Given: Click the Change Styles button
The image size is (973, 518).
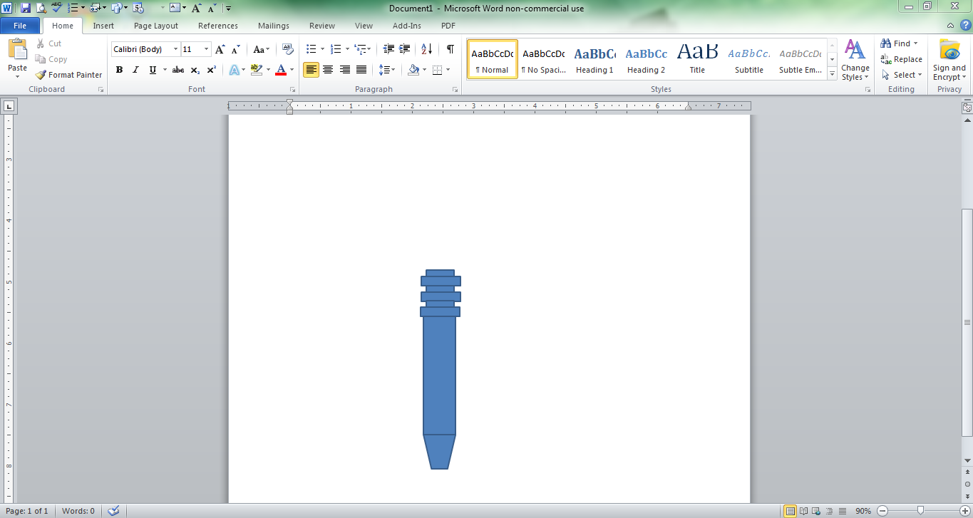Looking at the screenshot, I should 855,61.
